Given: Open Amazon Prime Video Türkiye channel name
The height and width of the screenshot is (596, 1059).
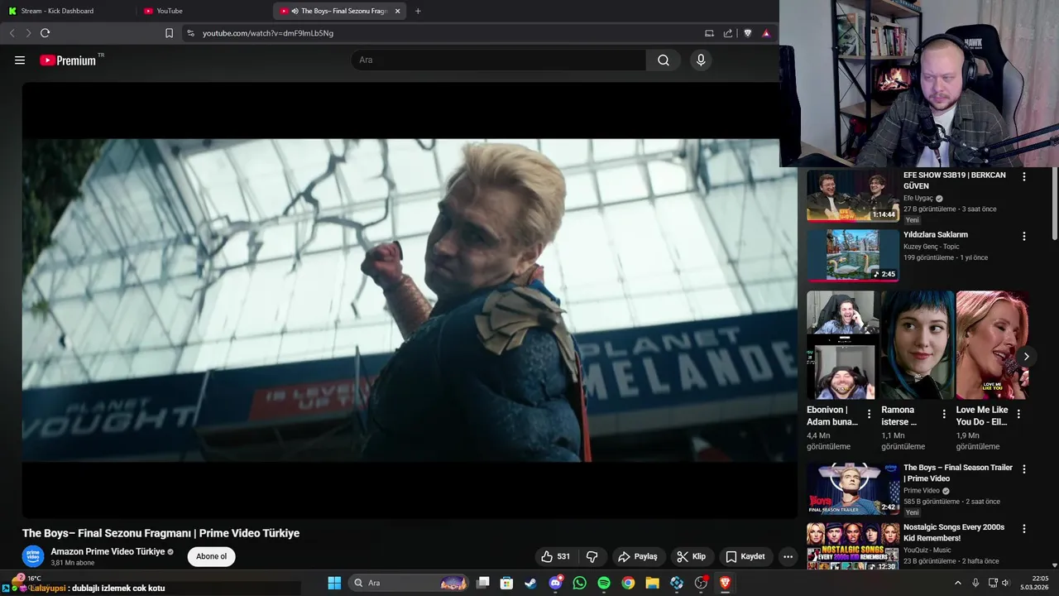Looking at the screenshot, I should click(x=108, y=551).
